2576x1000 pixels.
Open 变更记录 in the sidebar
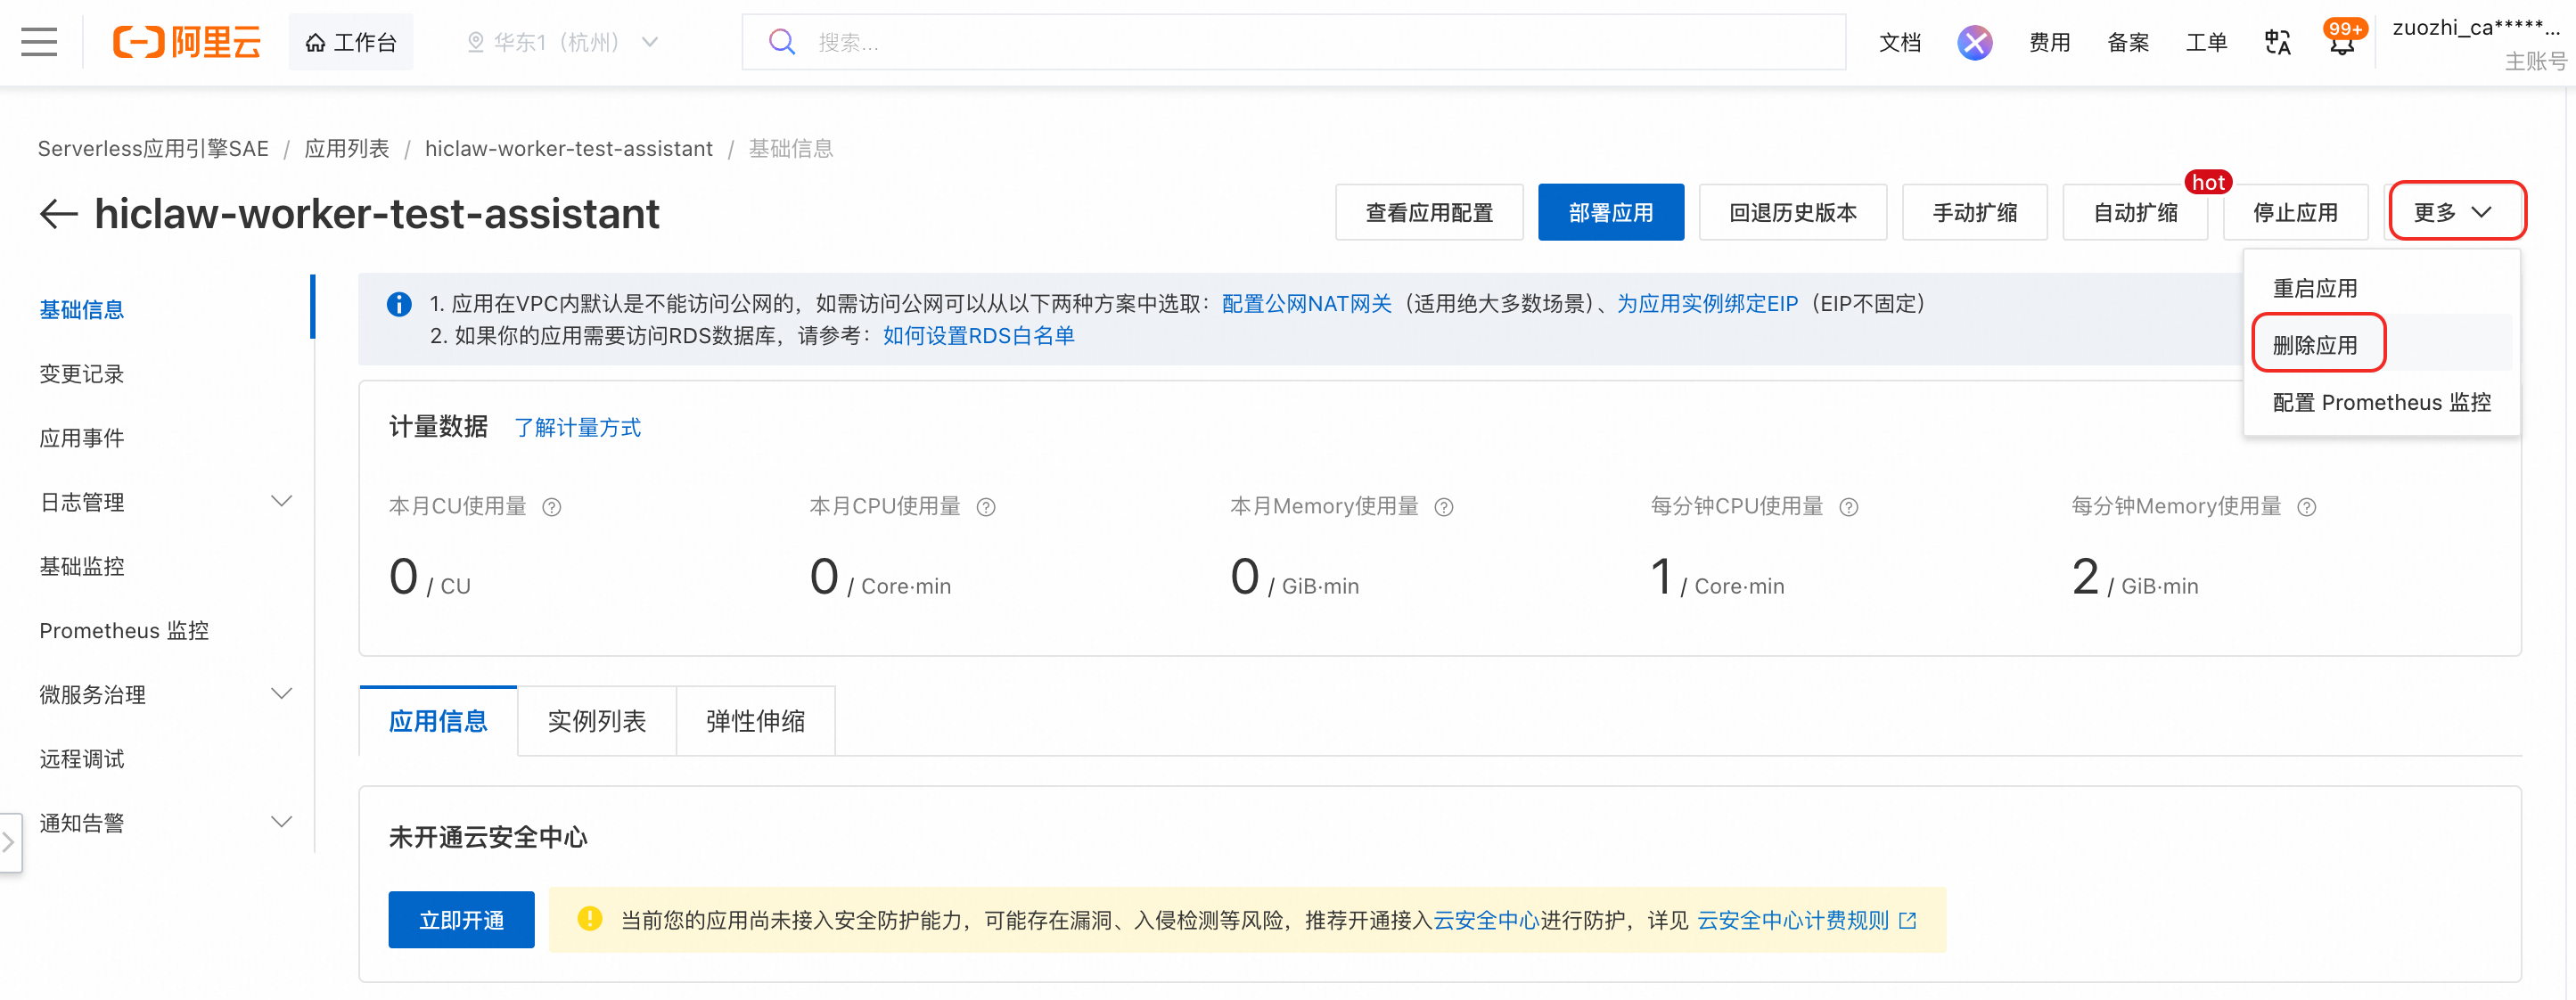coord(82,374)
